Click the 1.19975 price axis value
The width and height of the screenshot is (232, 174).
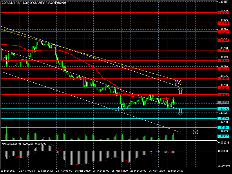[x=223, y=20]
